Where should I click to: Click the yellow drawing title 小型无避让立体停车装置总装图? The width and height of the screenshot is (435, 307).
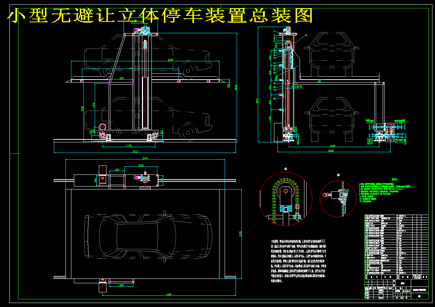pos(160,15)
